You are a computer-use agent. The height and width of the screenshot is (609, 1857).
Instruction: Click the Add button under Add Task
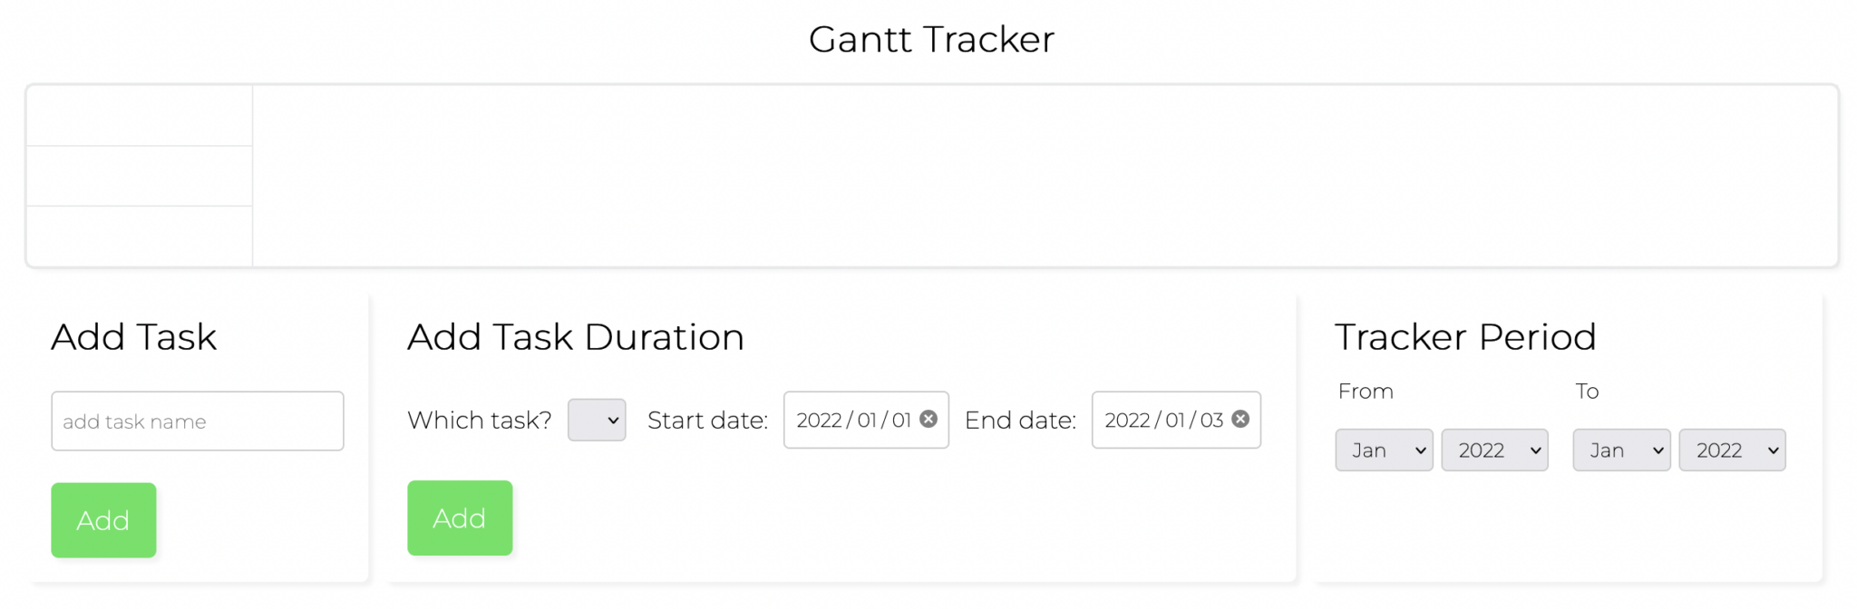(103, 520)
